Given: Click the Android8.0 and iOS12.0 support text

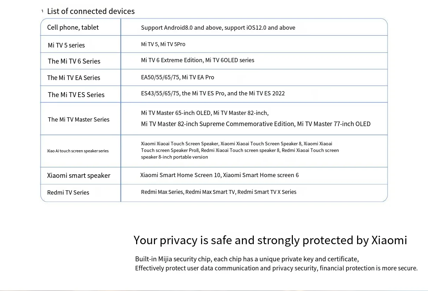Looking at the screenshot, I should click(x=218, y=28).
